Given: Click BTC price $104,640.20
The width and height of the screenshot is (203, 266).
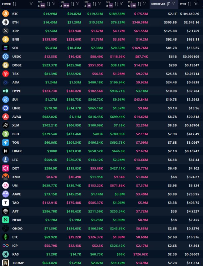Looking at the screenshot, I should (190, 14).
